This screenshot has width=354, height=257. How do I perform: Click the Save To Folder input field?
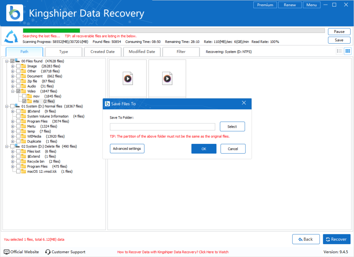(x=162, y=127)
